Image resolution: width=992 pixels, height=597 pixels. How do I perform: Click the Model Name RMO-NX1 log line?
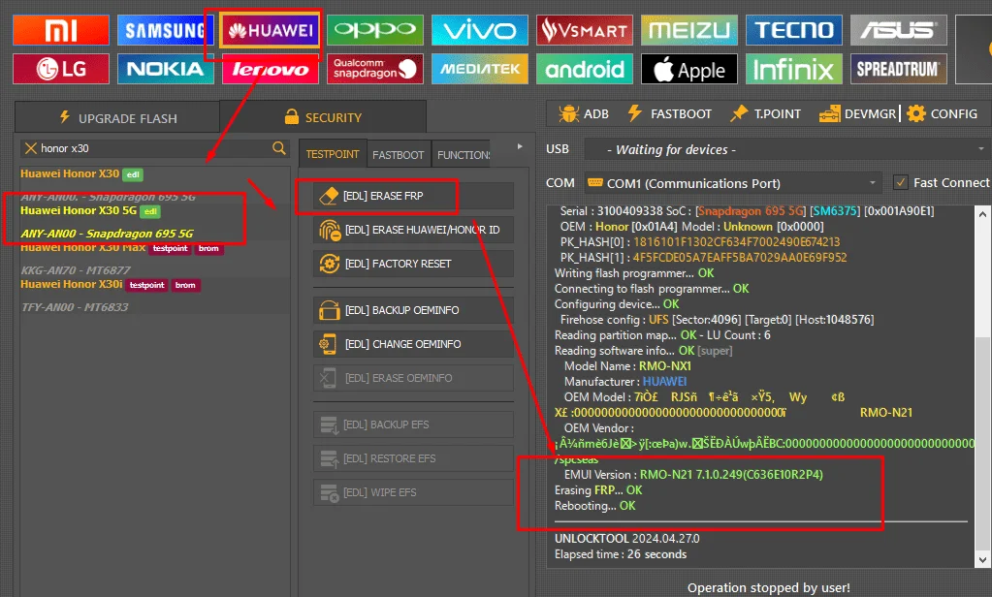[x=627, y=366]
